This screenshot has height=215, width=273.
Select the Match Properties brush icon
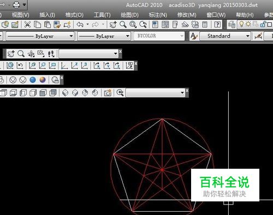pyautogui.click(x=57, y=24)
